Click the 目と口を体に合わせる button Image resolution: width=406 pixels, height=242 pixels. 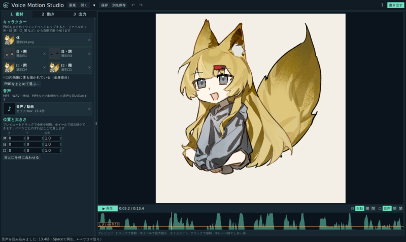point(21,157)
